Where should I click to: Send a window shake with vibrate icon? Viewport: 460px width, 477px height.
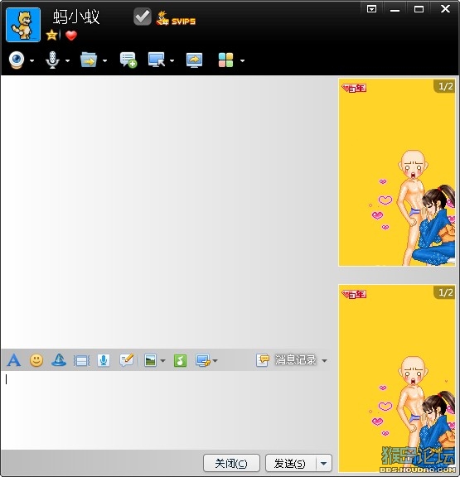pos(81,361)
